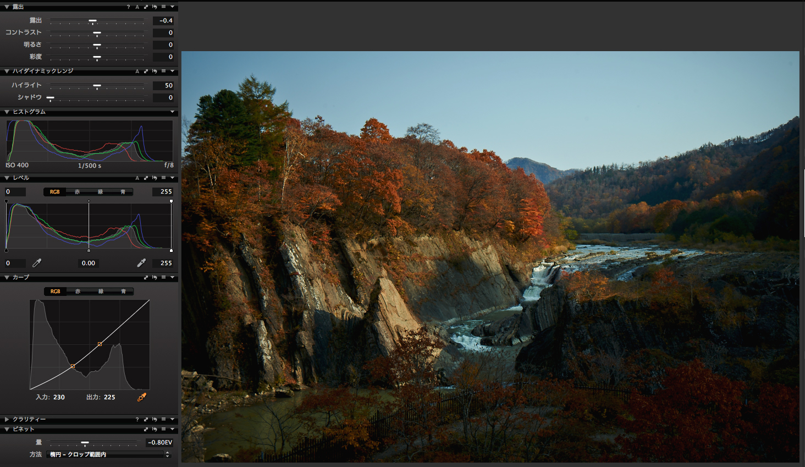Switch レベル channel to 赤
This screenshot has width=805, height=467.
coord(78,192)
